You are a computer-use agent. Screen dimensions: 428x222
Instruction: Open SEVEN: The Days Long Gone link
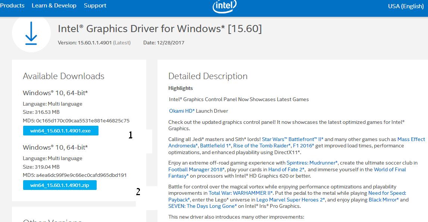203,206
